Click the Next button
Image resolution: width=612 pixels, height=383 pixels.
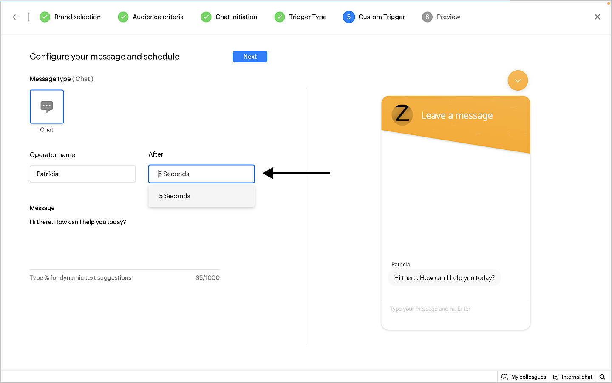(x=250, y=57)
